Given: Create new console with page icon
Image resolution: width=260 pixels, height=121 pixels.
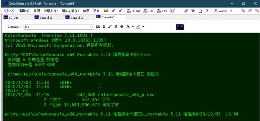Looking at the screenshot, I should (x=200, y=11).
